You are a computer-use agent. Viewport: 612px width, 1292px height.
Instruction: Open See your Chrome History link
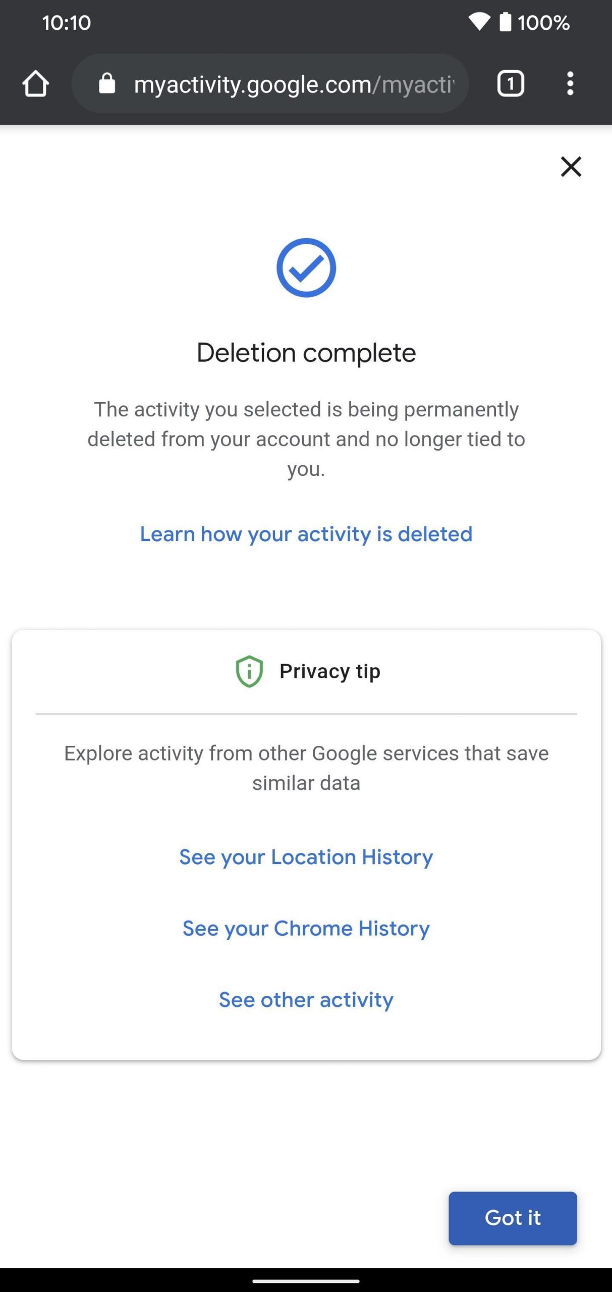306,929
